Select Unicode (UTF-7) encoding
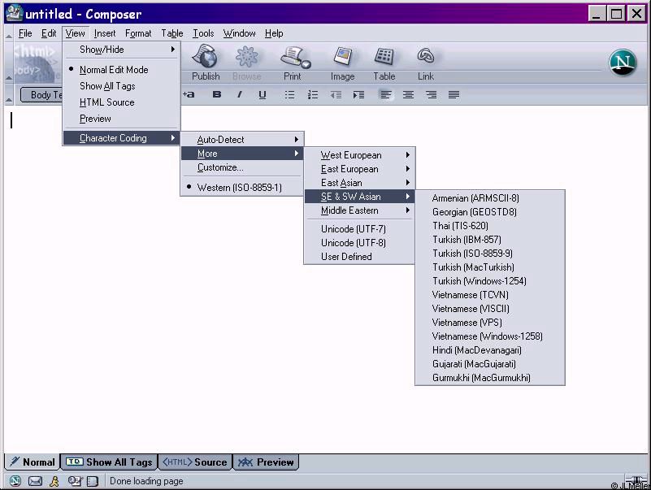This screenshot has width=651, height=490. coord(359,229)
